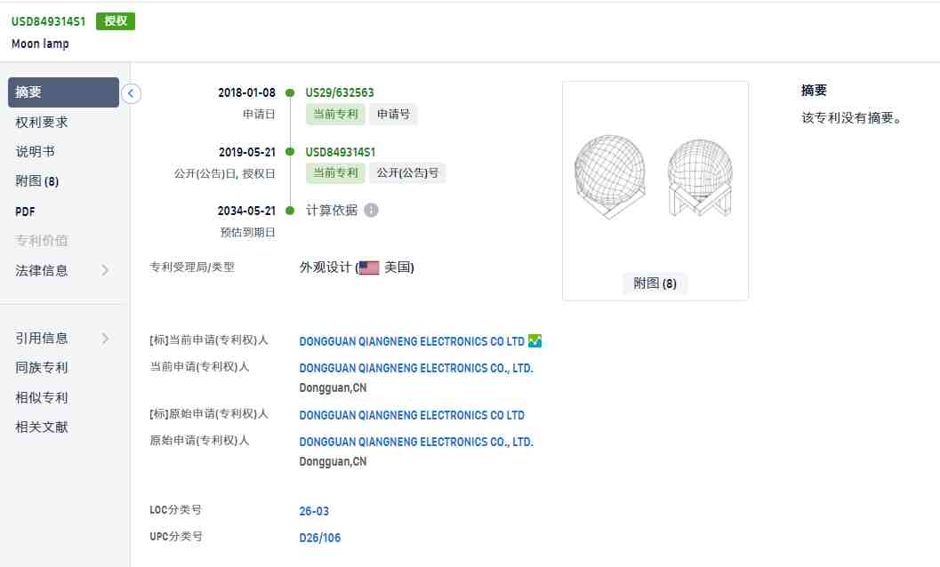Screen dimensions: 940x567
Task: Open the standardized current assignee DONGGUAN QIANGNENG ELECTRONICS CO LTD
Action: tap(412, 341)
